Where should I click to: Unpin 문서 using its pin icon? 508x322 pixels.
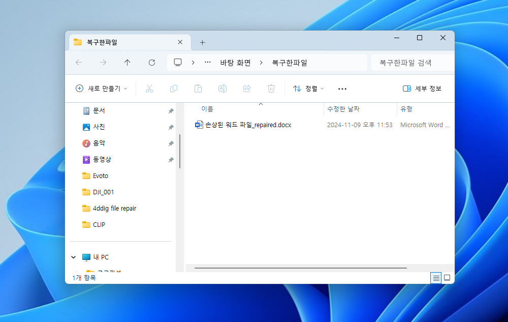click(x=171, y=111)
